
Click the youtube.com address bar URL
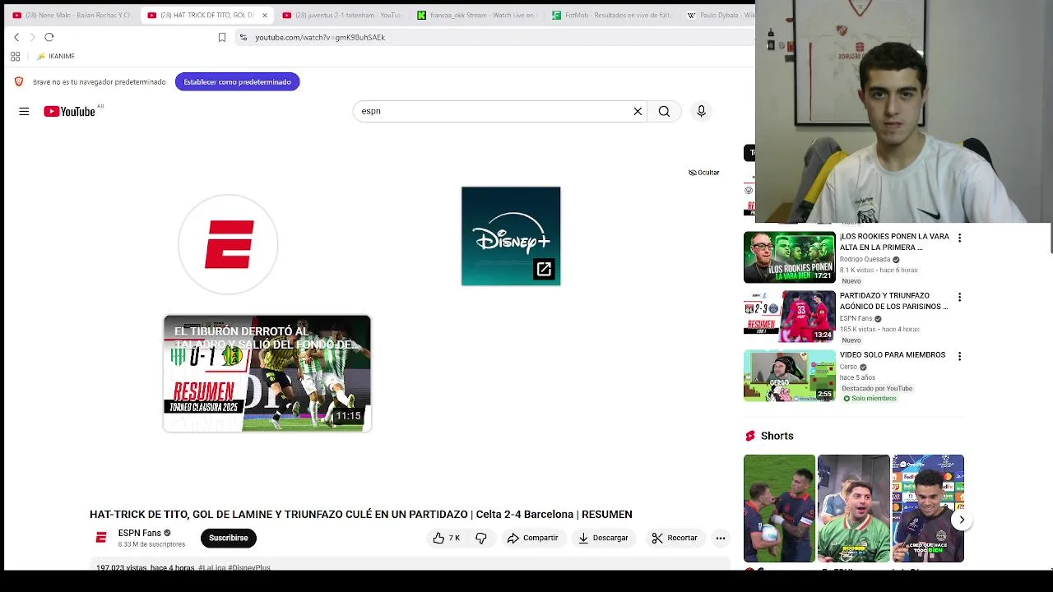coord(320,37)
